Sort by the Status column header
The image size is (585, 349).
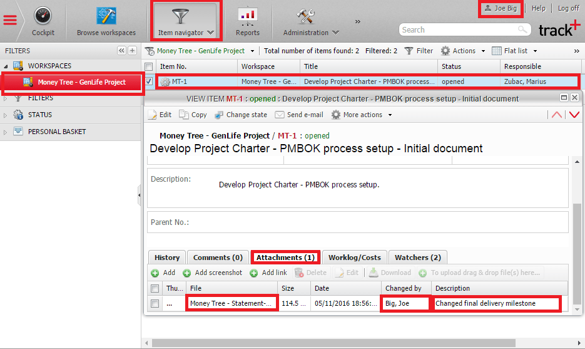tap(469, 66)
